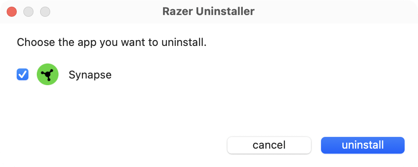Toggle the blue checkmark next to Synapse

[23, 75]
